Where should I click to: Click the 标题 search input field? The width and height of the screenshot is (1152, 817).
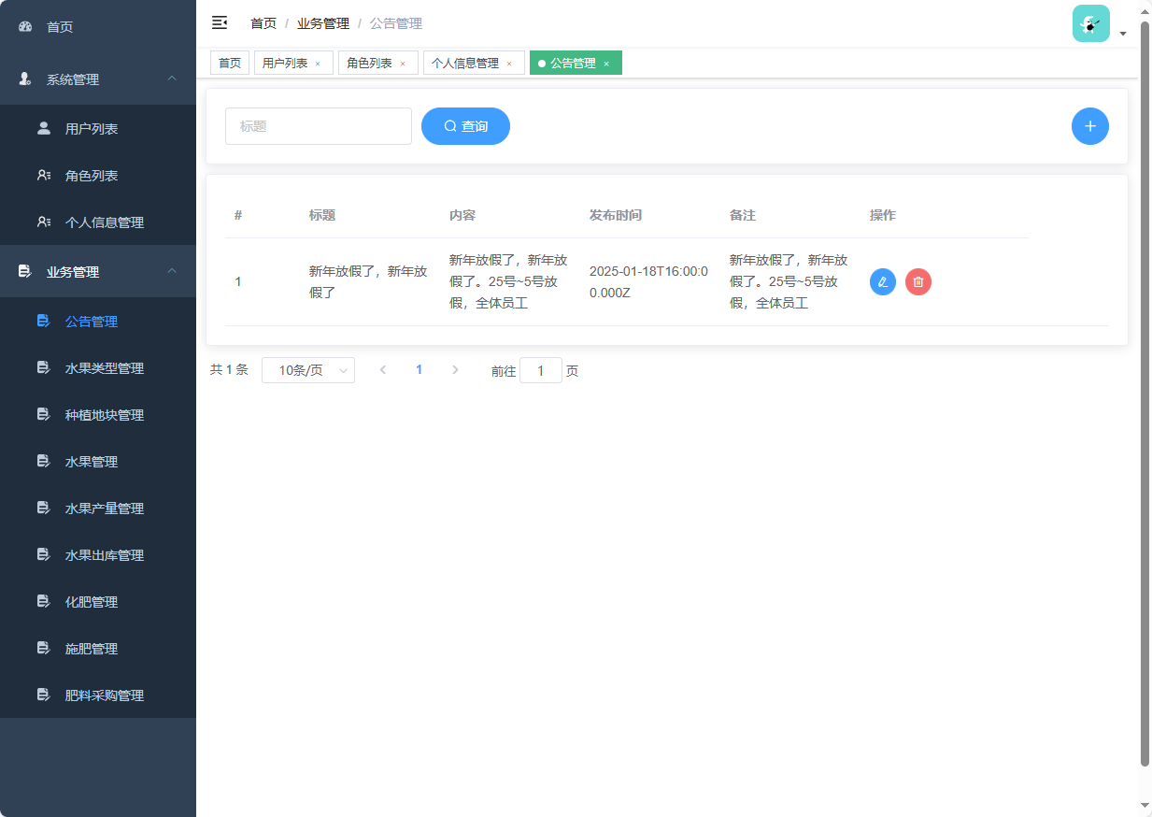[318, 126]
